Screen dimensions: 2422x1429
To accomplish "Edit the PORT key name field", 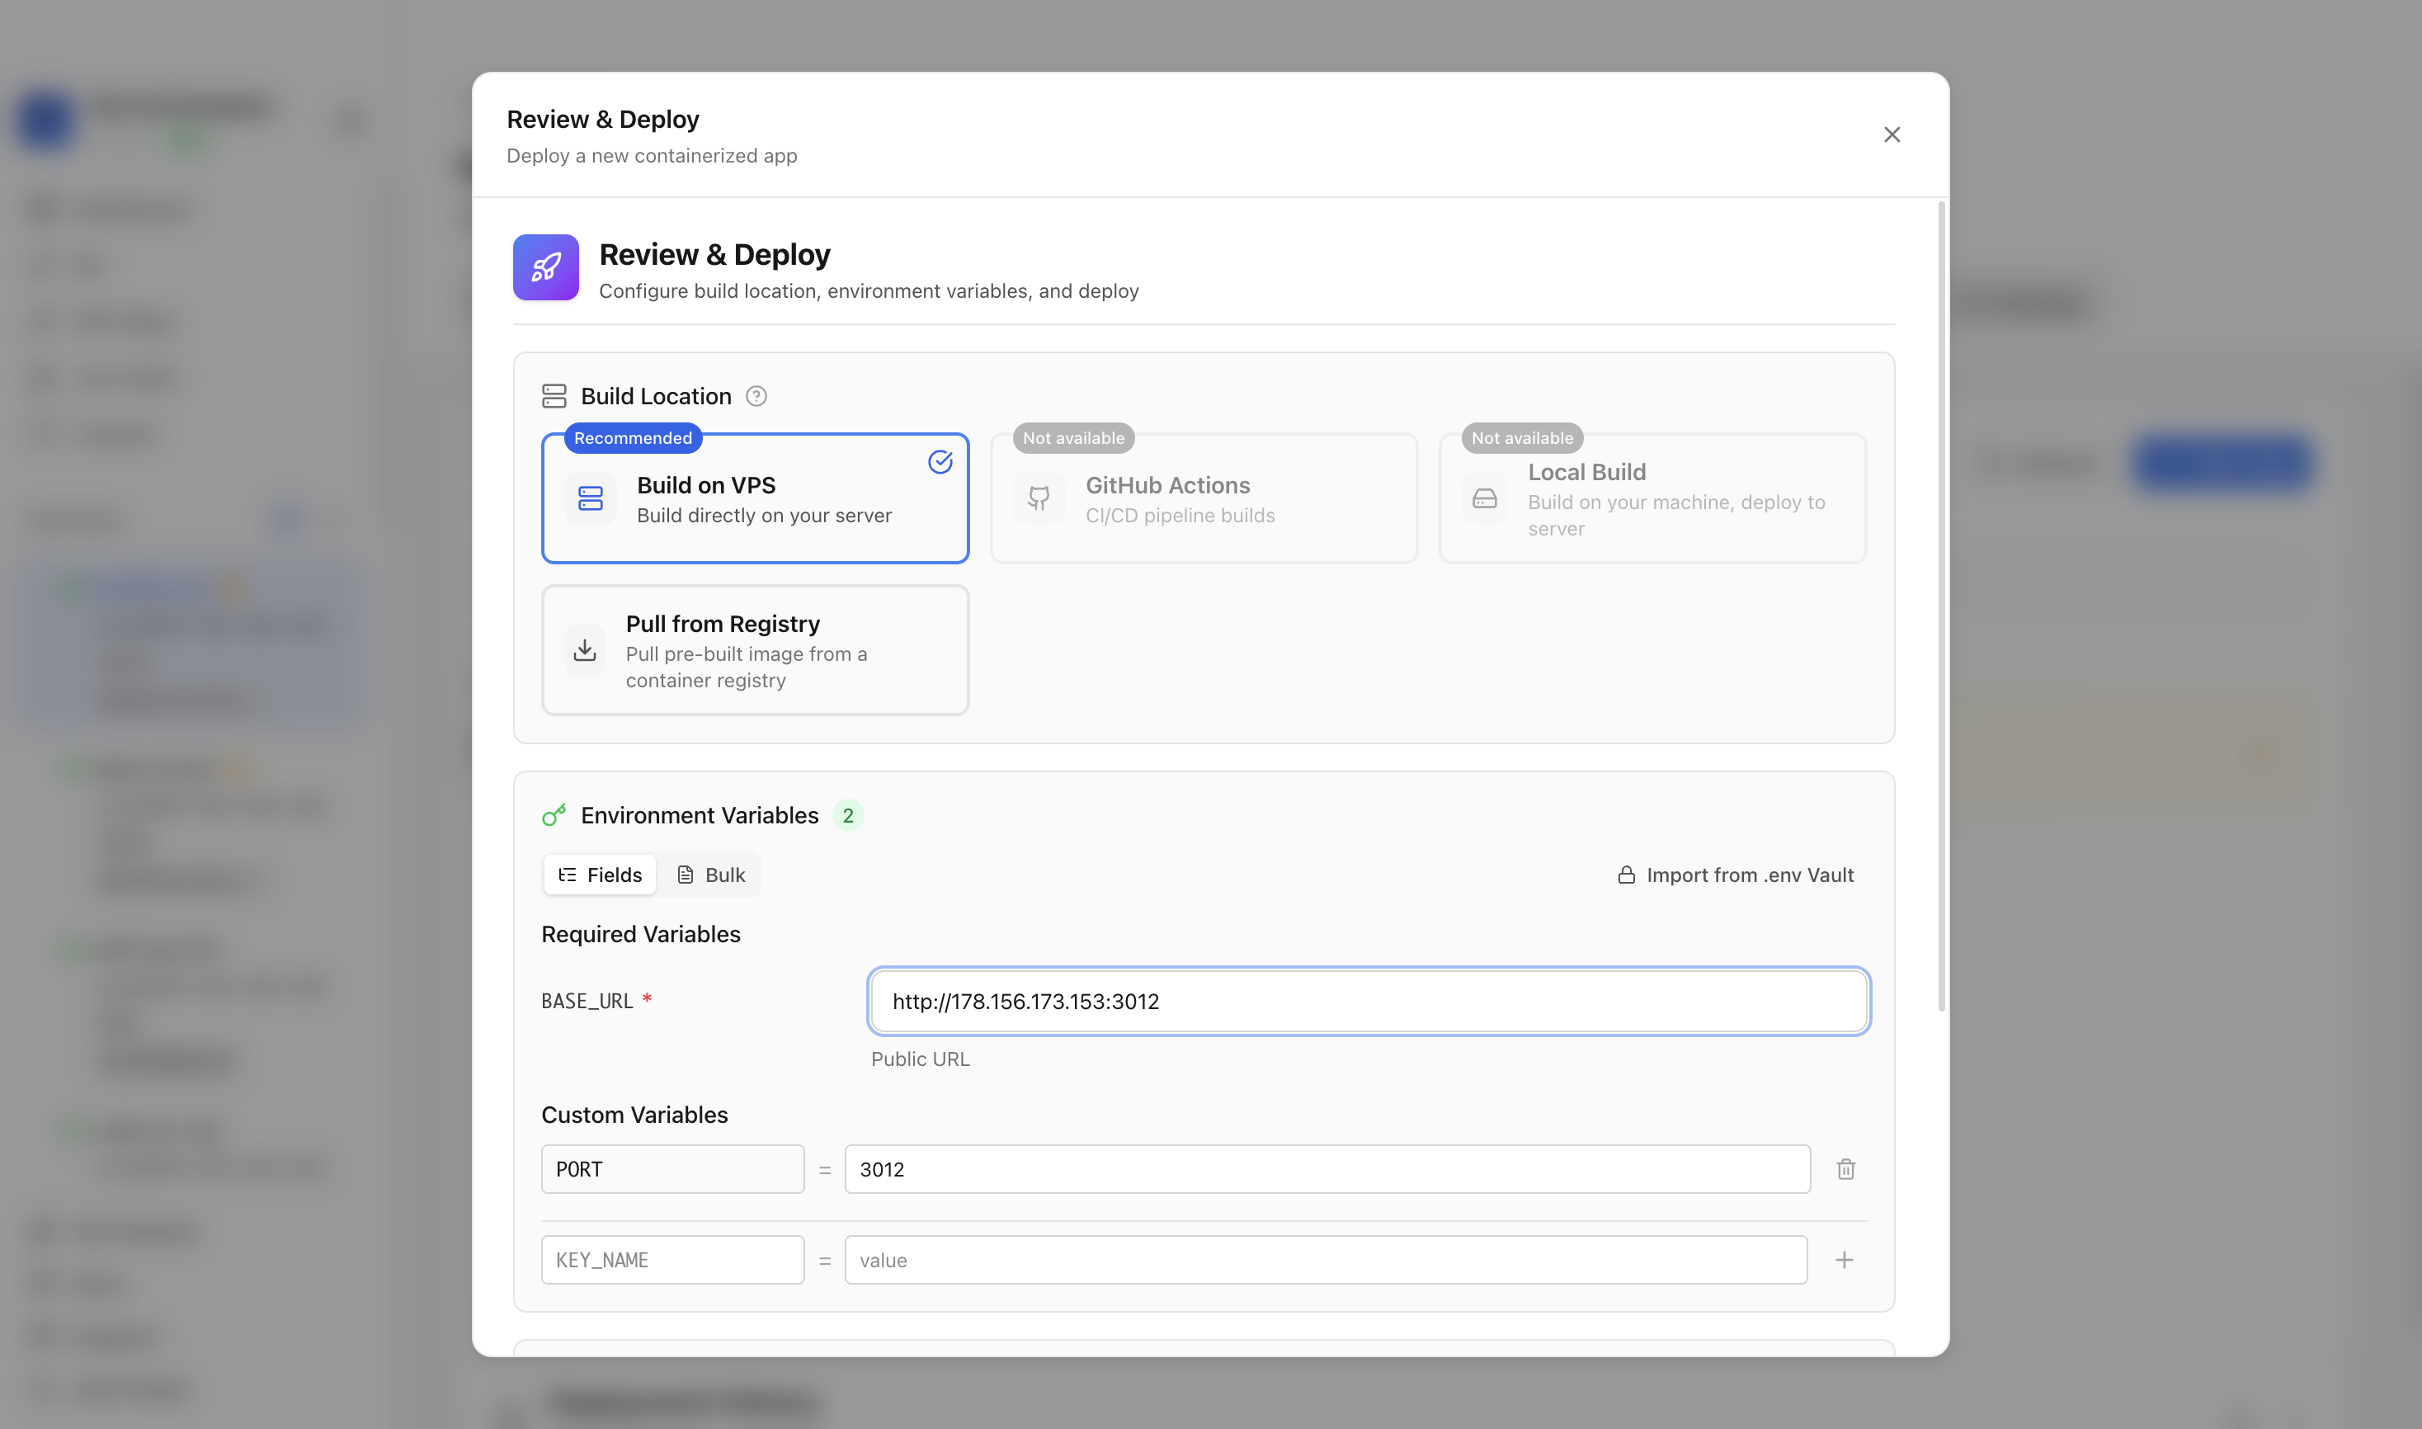I will click(x=673, y=1169).
